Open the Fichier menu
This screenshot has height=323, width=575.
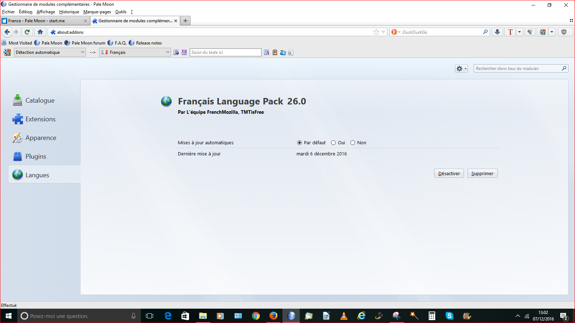[8, 12]
